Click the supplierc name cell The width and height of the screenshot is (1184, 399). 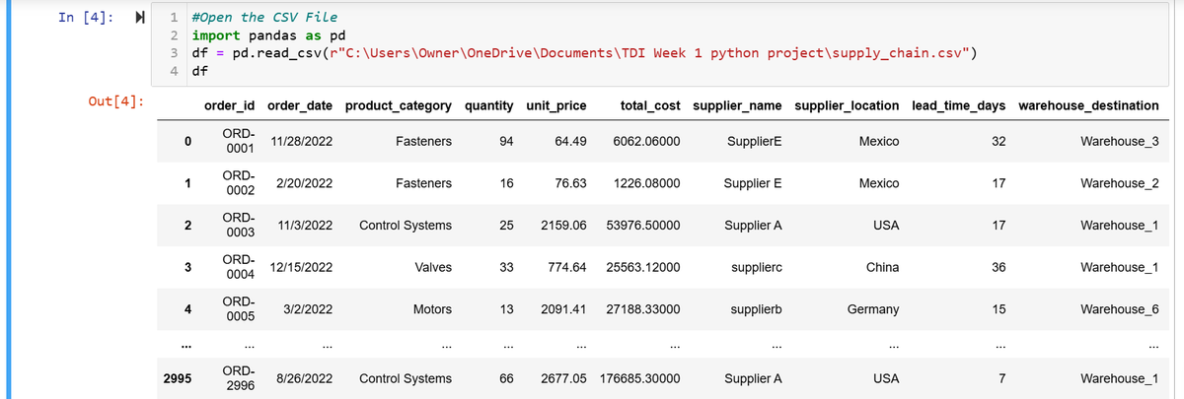[x=758, y=267]
